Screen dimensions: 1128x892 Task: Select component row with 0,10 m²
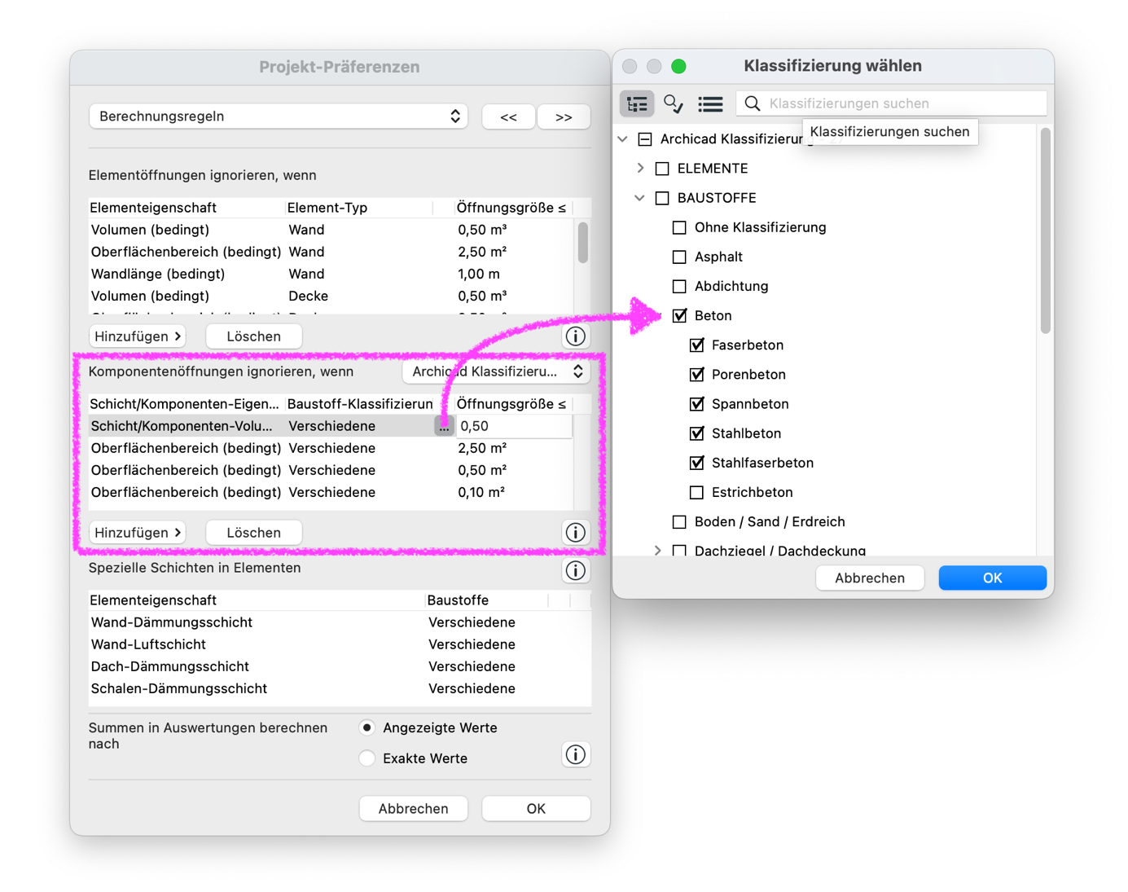point(331,492)
